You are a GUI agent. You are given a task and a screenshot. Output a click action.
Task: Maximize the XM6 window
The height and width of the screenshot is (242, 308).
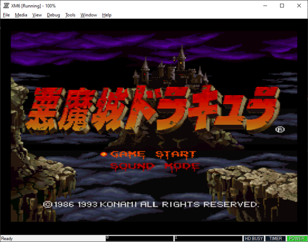pos(282,6)
